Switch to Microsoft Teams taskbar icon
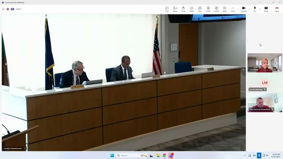 click(x=171, y=155)
